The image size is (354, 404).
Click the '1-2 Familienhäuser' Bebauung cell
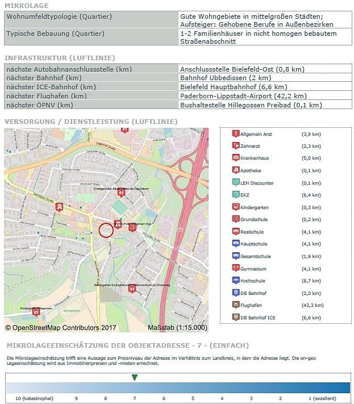265,37
